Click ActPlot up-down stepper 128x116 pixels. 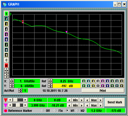(20, 90)
